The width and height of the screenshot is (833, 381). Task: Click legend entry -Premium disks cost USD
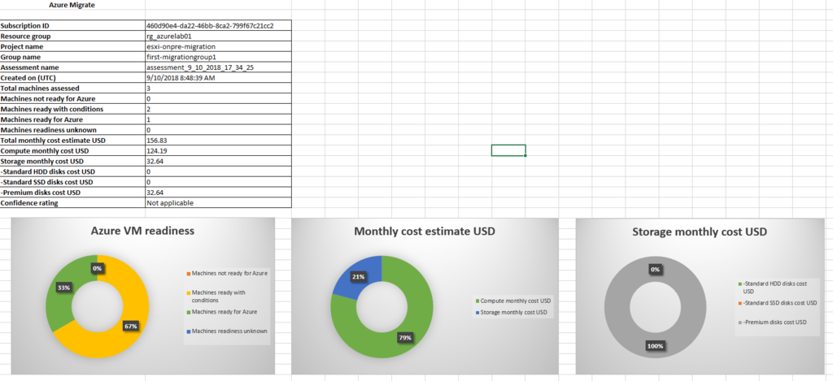pos(773,322)
